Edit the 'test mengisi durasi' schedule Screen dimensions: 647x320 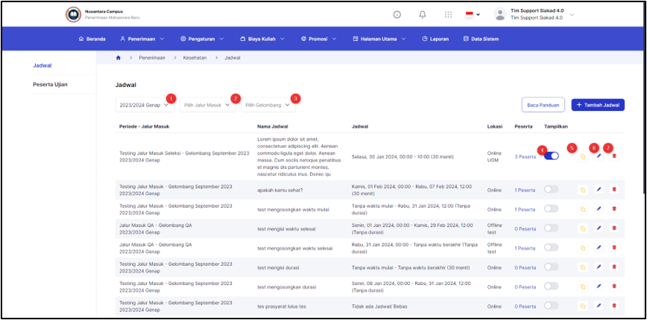(x=599, y=267)
